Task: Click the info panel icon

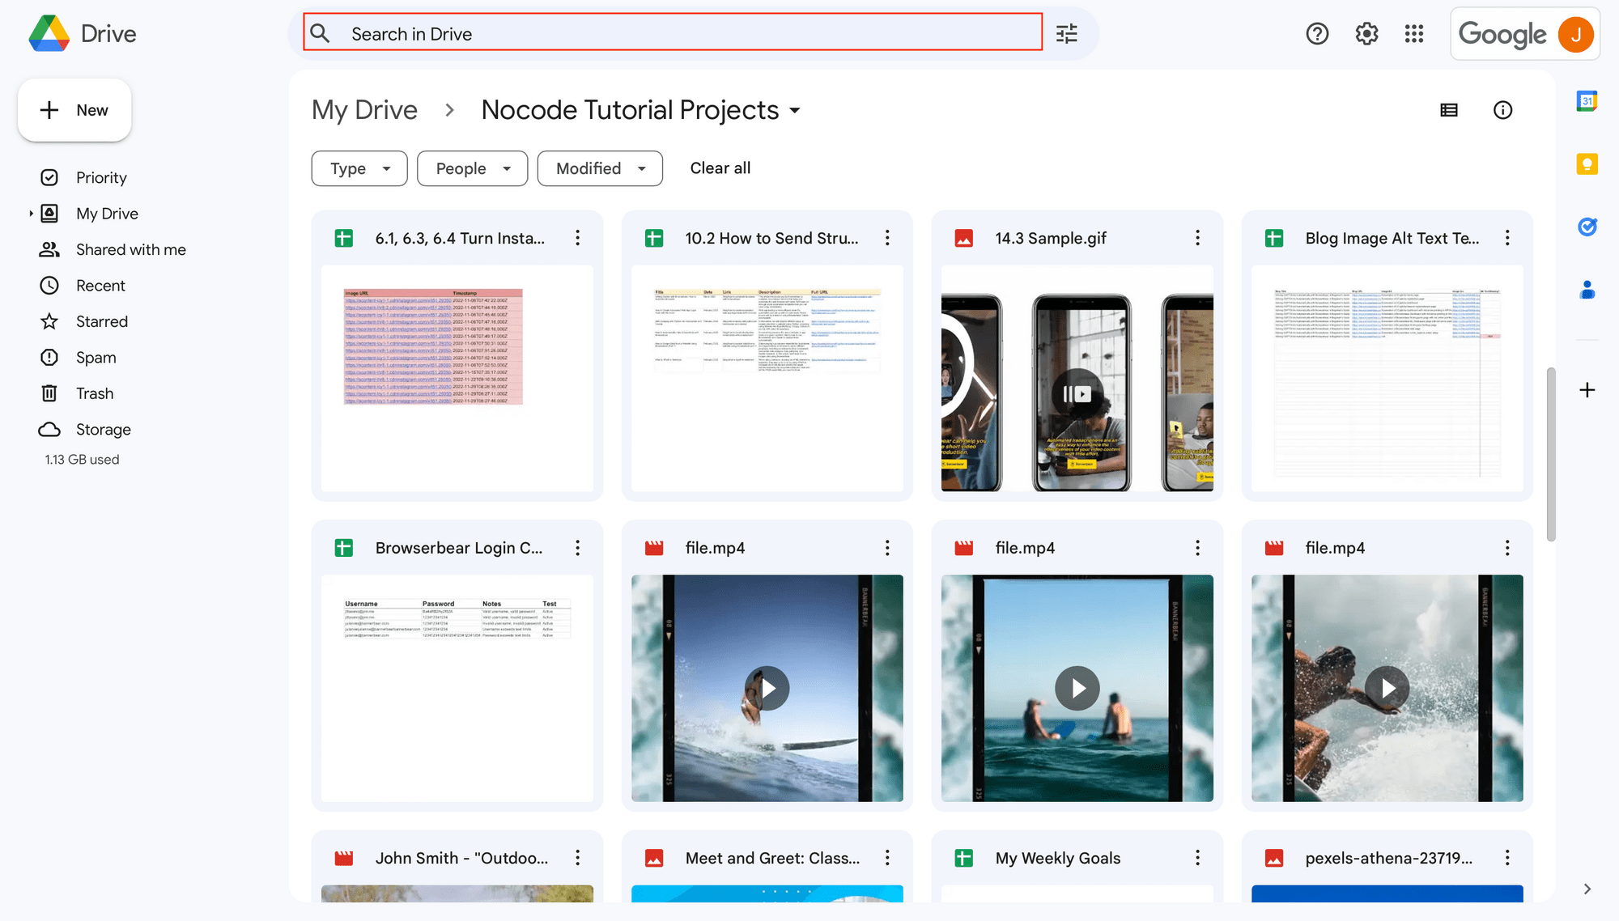Action: [1502, 109]
